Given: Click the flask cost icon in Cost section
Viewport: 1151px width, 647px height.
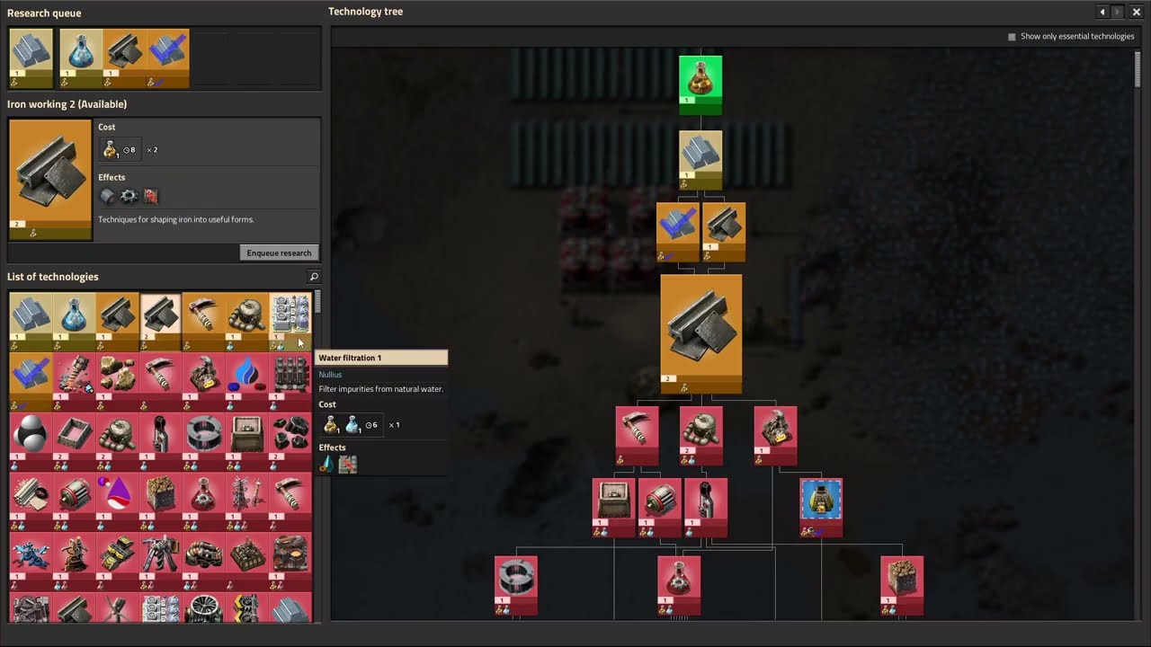Looking at the screenshot, I should [110, 149].
